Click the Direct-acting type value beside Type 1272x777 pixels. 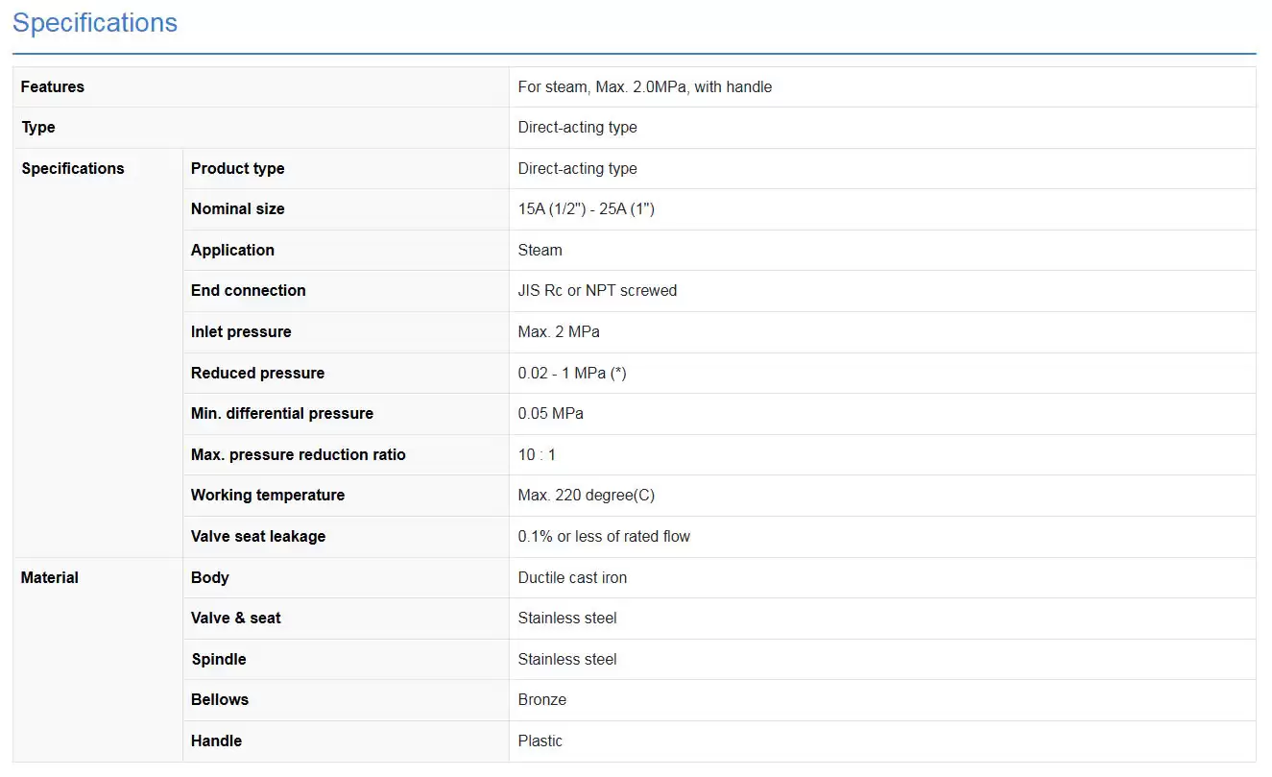578,128
